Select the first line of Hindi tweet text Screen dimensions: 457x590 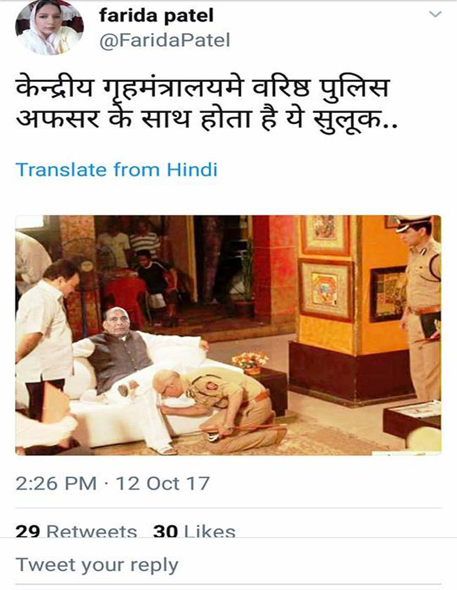tap(202, 87)
